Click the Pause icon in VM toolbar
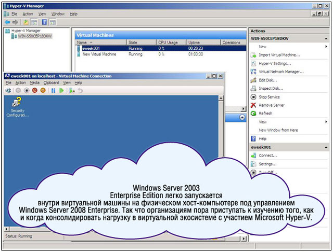This screenshot has height=252, width=333. (x=53, y=91)
